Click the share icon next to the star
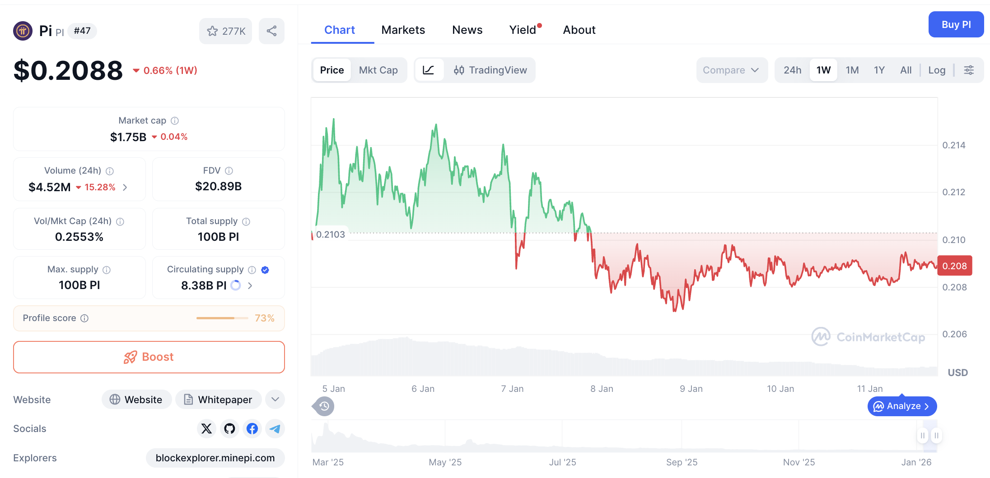This screenshot has width=990, height=478. (x=271, y=31)
